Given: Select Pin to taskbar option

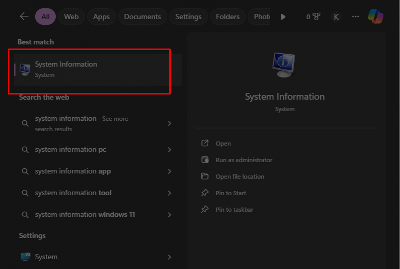Looking at the screenshot, I should pyautogui.click(x=234, y=210).
